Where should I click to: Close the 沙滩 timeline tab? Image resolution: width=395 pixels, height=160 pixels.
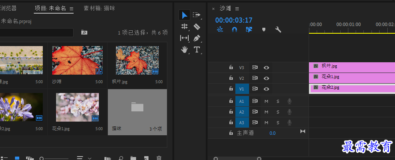coord(213,9)
